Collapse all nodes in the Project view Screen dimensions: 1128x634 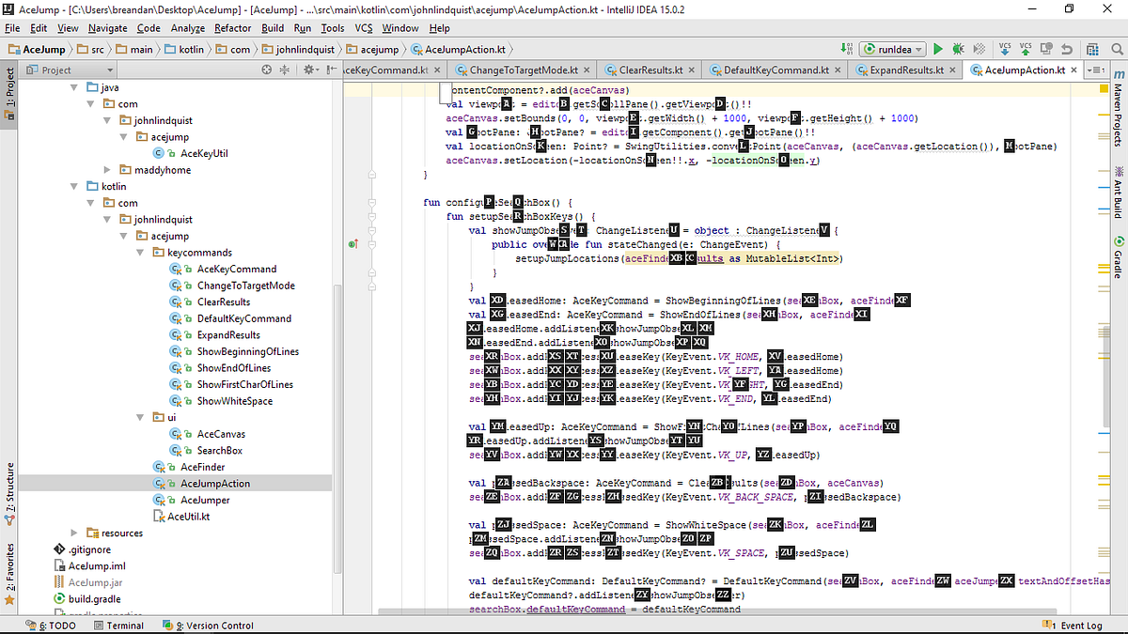pos(284,69)
